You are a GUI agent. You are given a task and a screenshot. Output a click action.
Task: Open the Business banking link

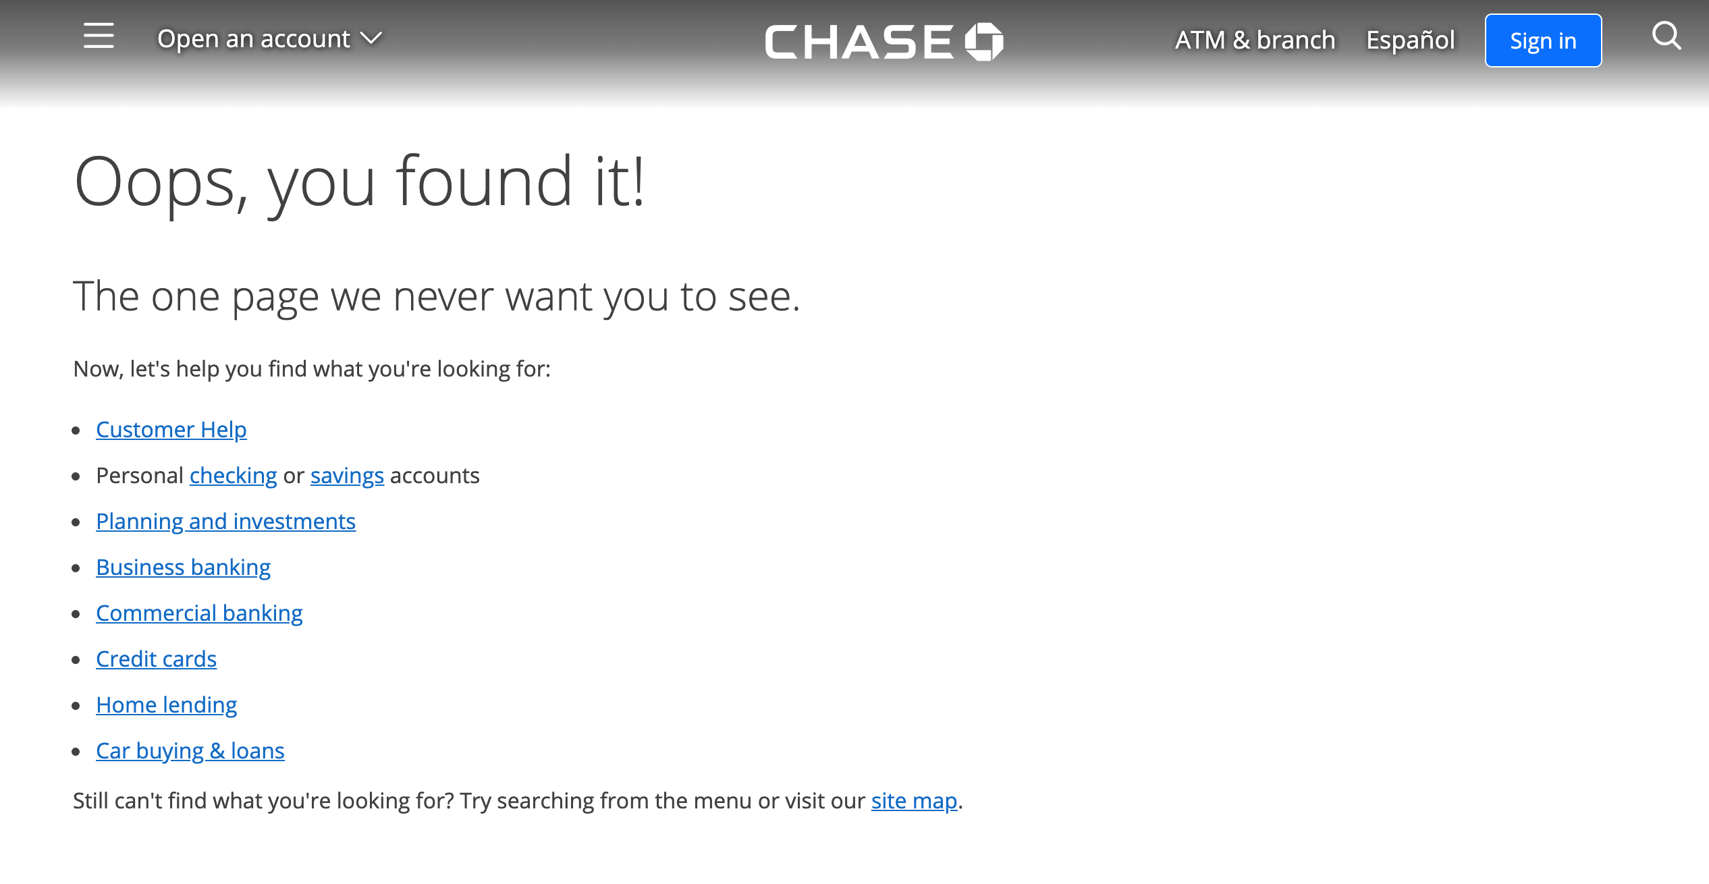pyautogui.click(x=183, y=568)
